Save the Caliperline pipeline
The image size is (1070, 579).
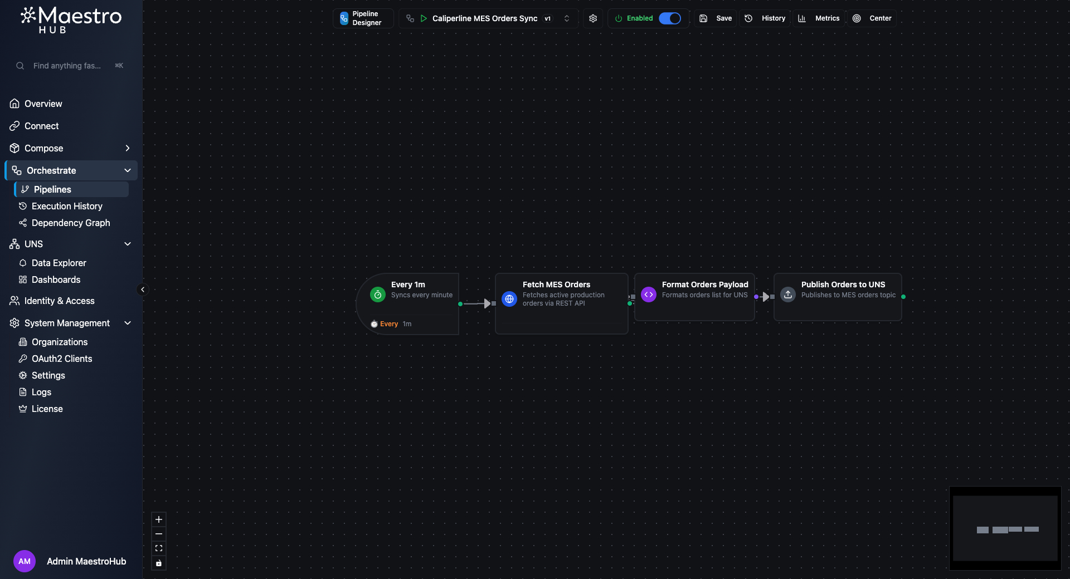click(715, 18)
